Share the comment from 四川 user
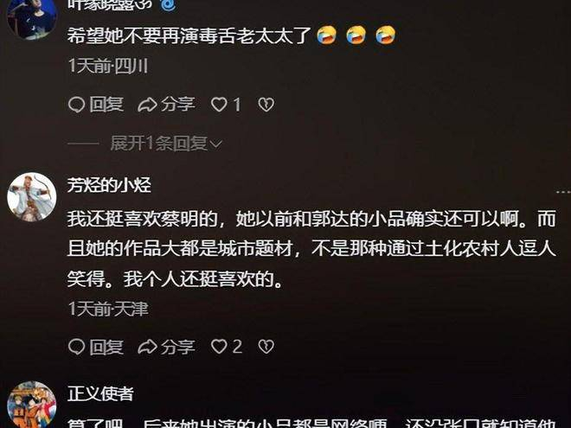 coord(166,105)
